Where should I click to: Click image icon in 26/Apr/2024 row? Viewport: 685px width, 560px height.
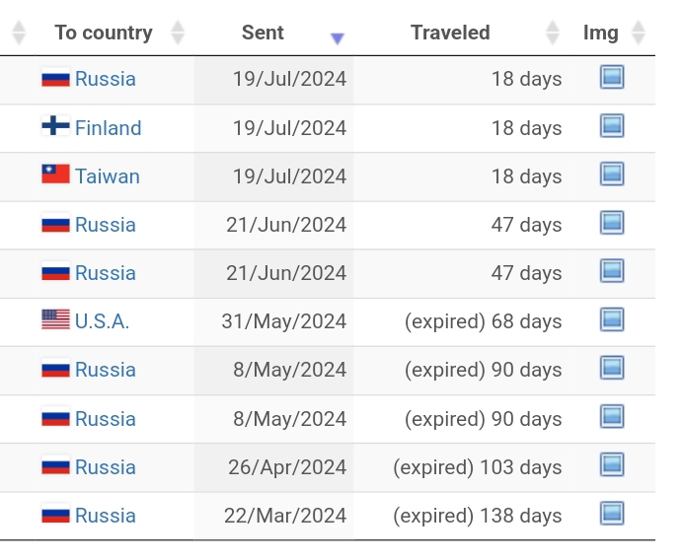coord(612,465)
